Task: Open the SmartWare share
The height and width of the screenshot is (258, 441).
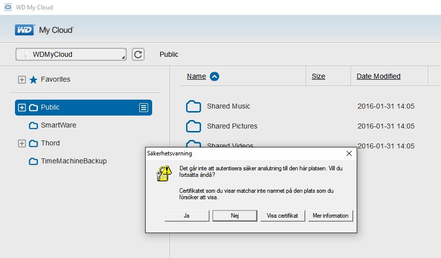Action: tap(58, 125)
